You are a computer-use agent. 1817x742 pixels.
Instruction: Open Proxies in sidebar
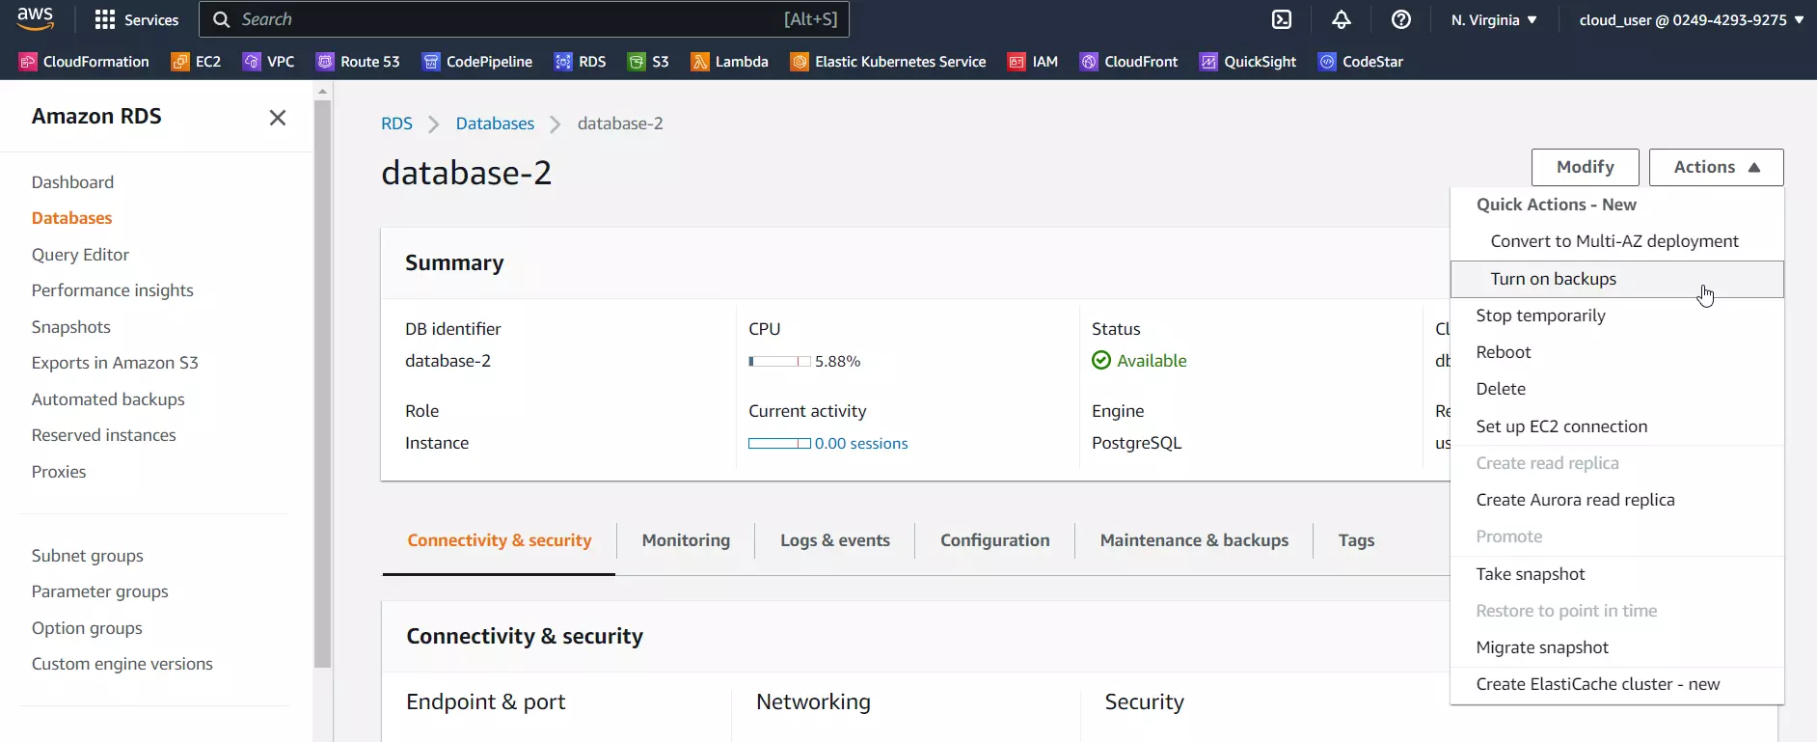pyautogui.click(x=59, y=472)
